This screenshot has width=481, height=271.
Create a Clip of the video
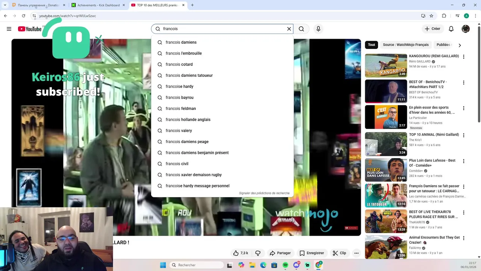click(339, 253)
